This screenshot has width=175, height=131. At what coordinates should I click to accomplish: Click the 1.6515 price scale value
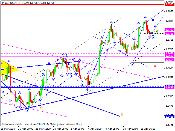170,96
